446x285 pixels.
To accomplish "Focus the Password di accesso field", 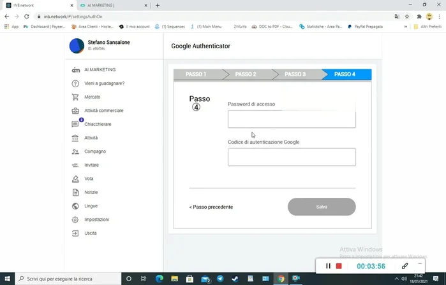I will click(x=292, y=119).
